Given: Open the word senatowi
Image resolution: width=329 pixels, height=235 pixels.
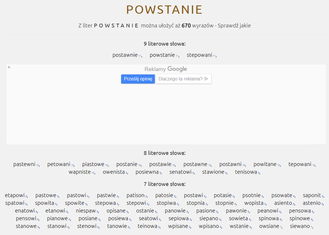Looking at the screenshot, I should [x=180, y=172].
